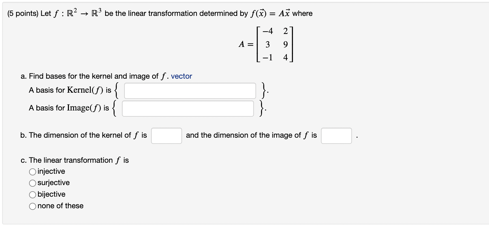489x229 pixels.
Task: Click inside the Kernel(f) basis entry
Action: tap(190, 91)
